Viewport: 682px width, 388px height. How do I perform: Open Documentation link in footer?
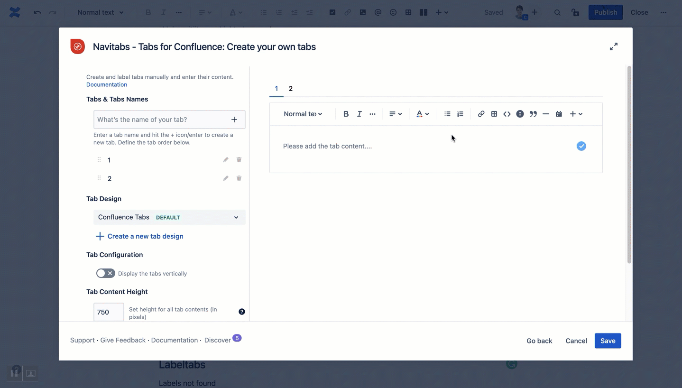pos(175,340)
